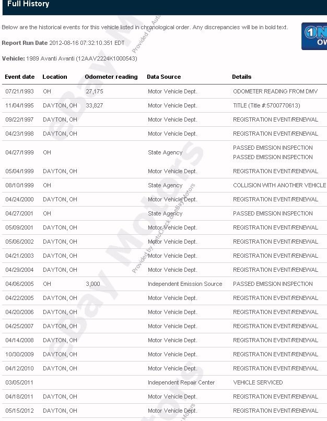Click the 3,000 odometer reading

pyautogui.click(x=92, y=284)
